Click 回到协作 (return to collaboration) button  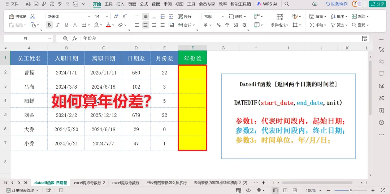pyautogui.click(x=337, y=4)
